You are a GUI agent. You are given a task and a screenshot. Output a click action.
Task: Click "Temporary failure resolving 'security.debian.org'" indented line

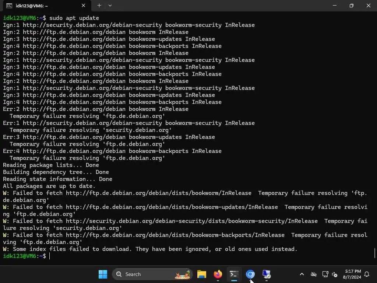[91, 130]
